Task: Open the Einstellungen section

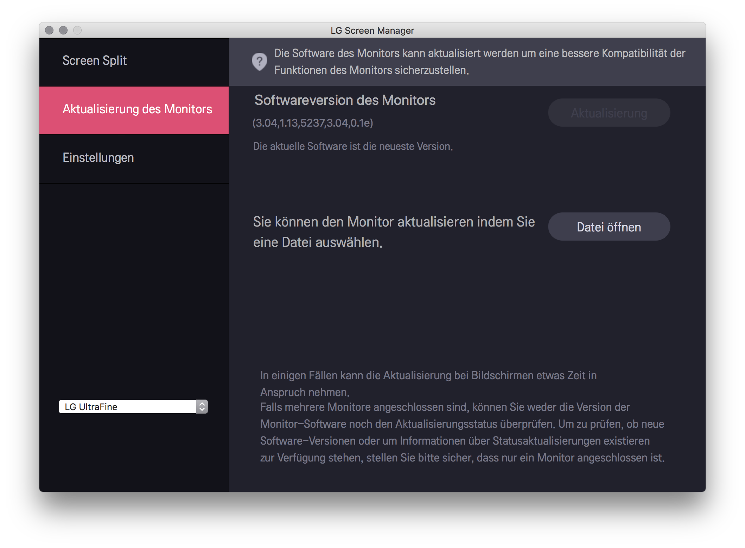Action: 98,158
